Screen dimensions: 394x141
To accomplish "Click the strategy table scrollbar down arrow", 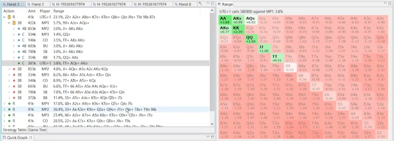I will 212,124.
